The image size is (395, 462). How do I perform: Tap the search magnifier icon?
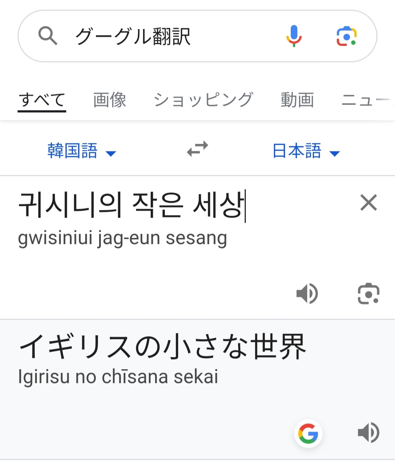pos(48,36)
